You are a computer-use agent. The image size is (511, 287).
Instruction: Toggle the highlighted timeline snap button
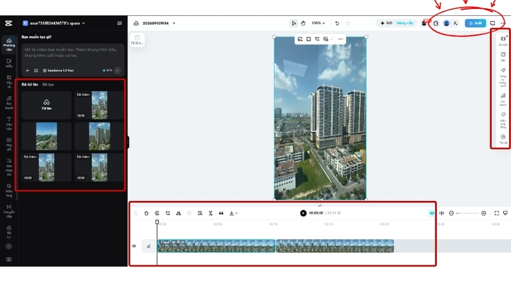432,213
